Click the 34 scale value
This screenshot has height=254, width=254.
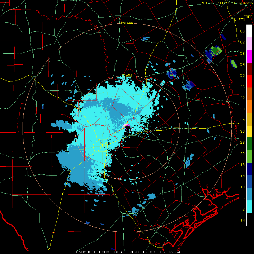coord(242,120)
